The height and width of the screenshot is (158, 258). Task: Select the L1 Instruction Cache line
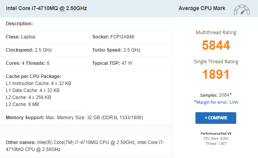coord(38,83)
